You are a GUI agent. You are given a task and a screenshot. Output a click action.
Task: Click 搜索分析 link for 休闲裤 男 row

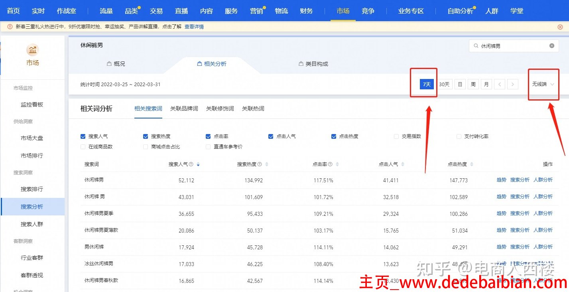520,197
